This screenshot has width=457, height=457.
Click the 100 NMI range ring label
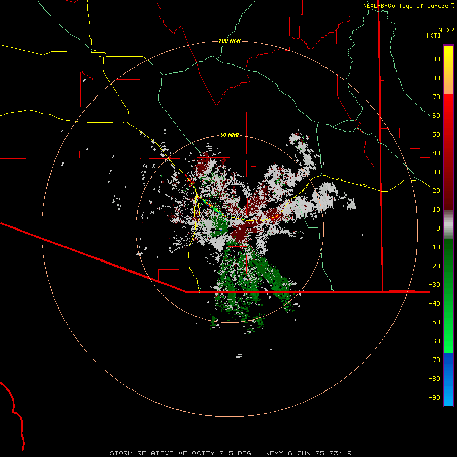[x=230, y=41]
